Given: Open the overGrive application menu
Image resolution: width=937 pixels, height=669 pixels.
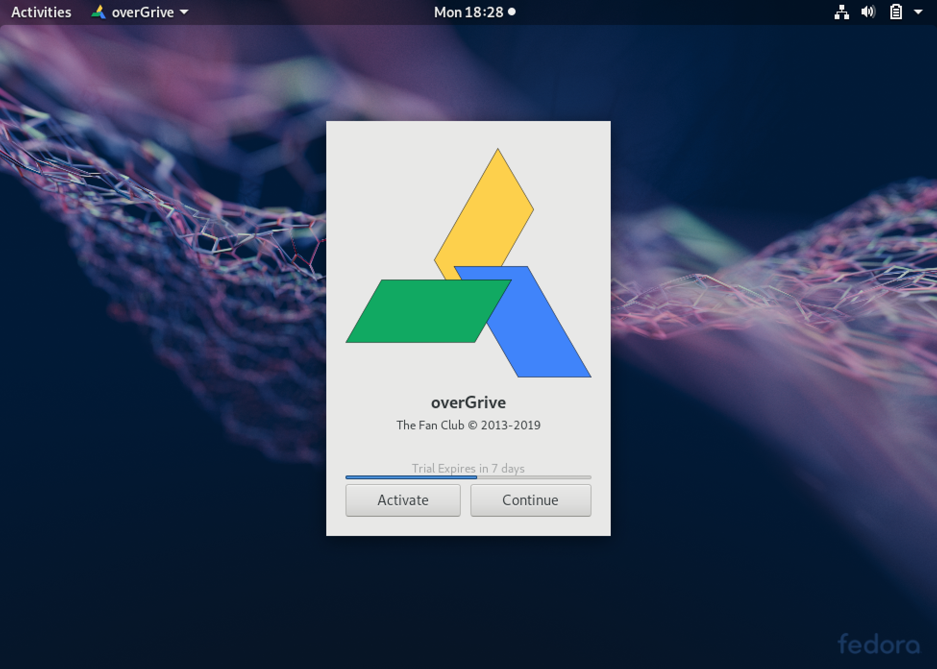Looking at the screenshot, I should tap(140, 12).
